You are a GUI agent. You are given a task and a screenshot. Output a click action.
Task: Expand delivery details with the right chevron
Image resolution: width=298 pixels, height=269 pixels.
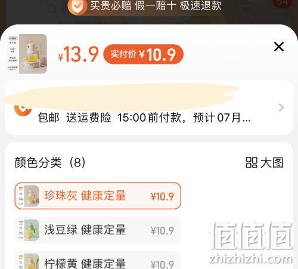tap(281, 107)
